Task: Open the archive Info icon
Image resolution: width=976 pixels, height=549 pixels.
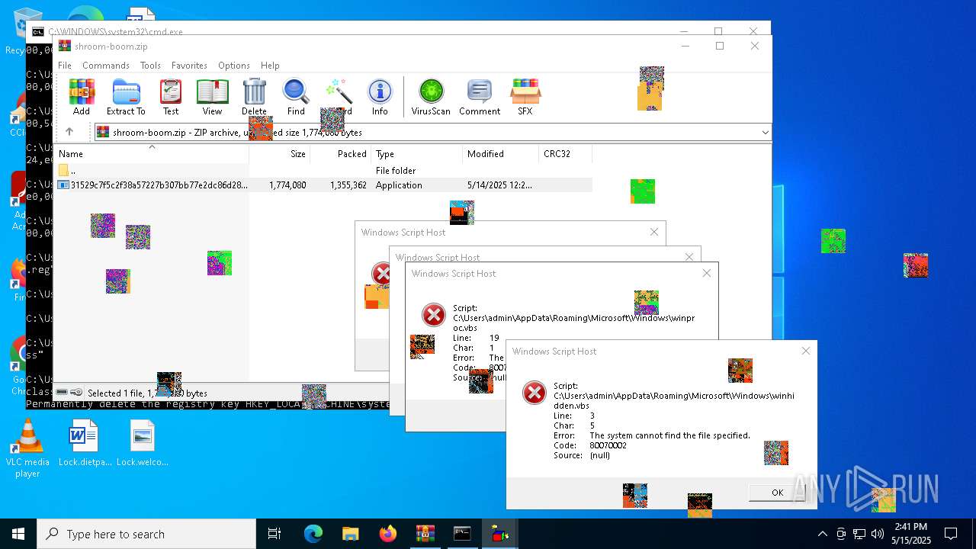Action: coord(380,97)
